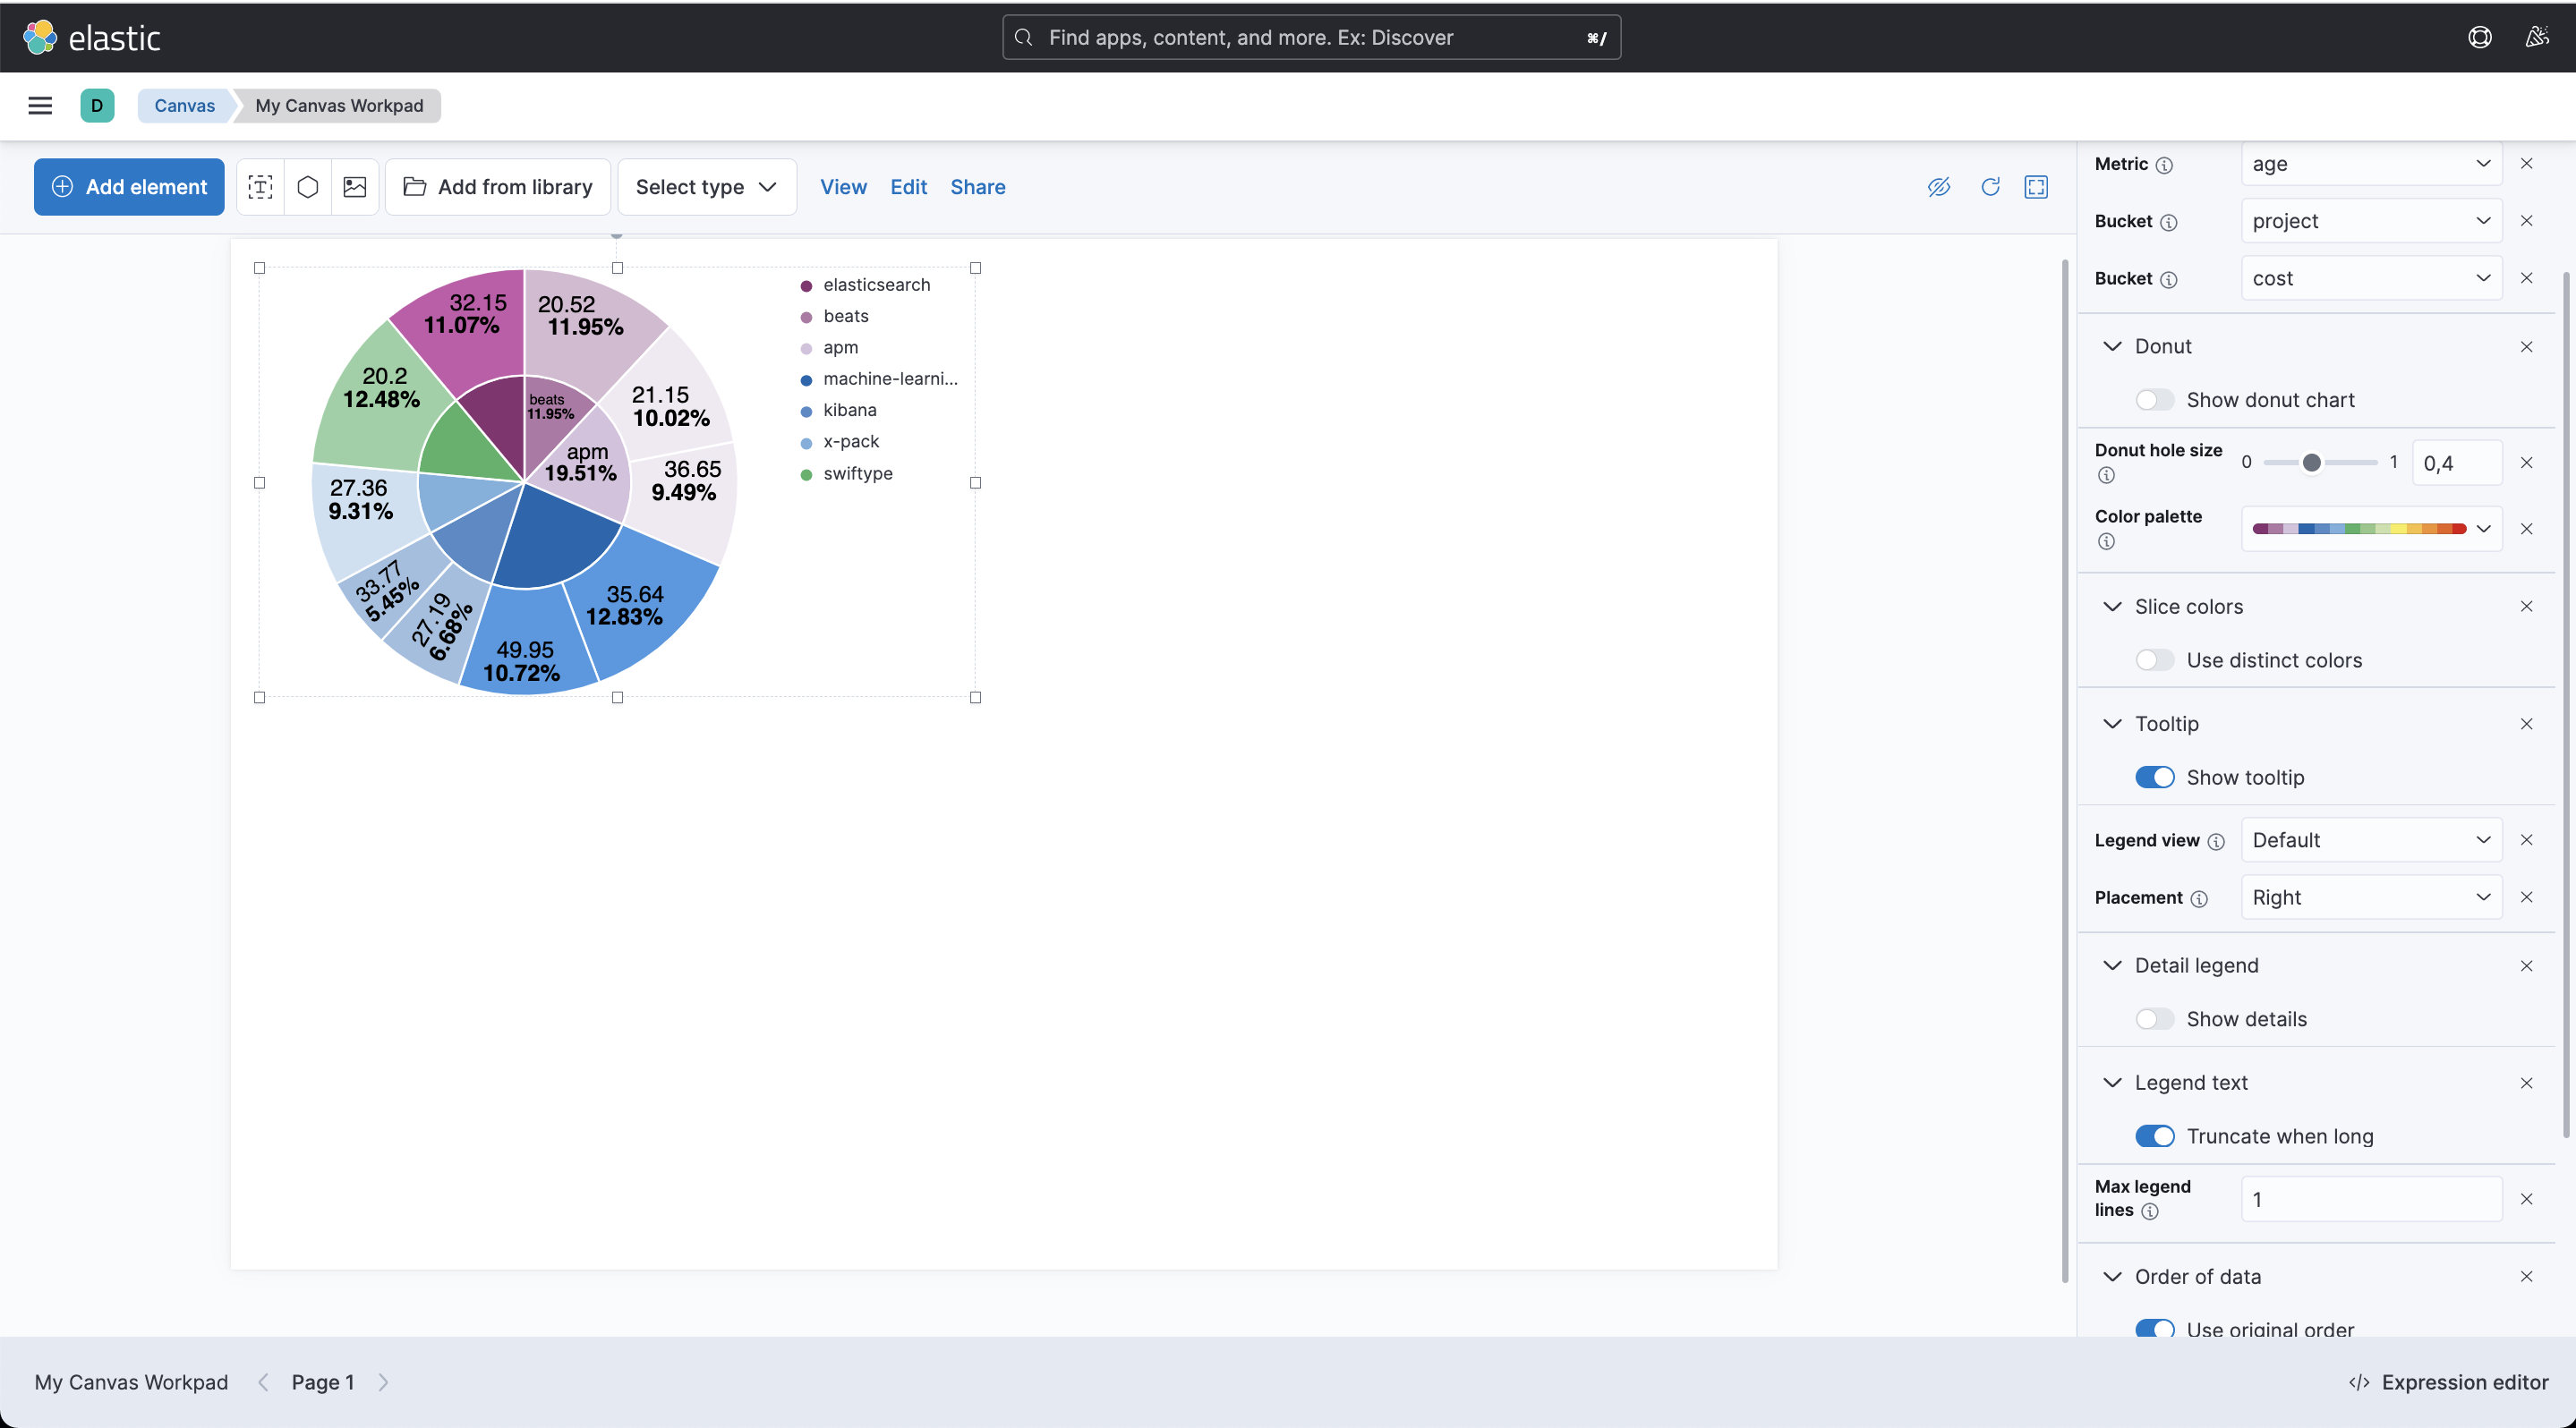Collapse the Slice colors section
This screenshot has height=1428, width=2576.
tap(2112, 607)
